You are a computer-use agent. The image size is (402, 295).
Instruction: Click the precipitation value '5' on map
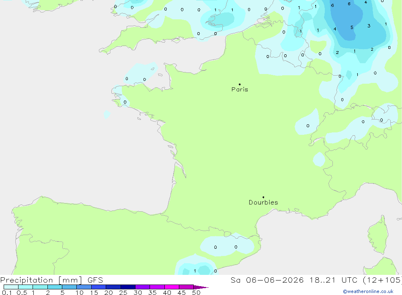(352, 27)
